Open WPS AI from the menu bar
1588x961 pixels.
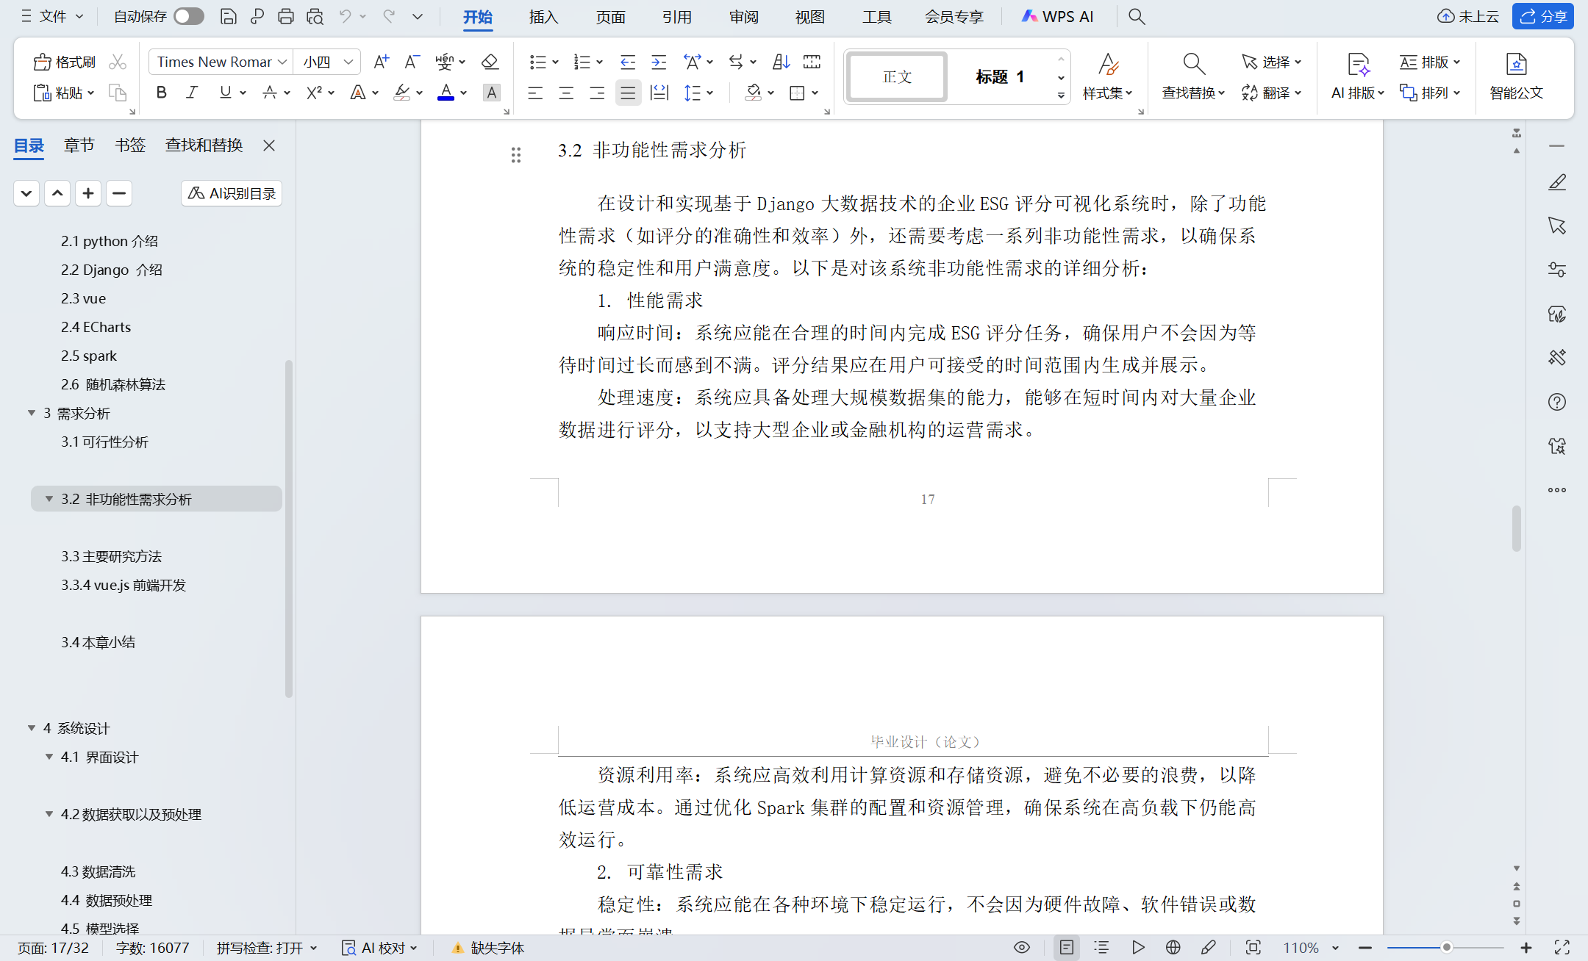[1057, 16]
